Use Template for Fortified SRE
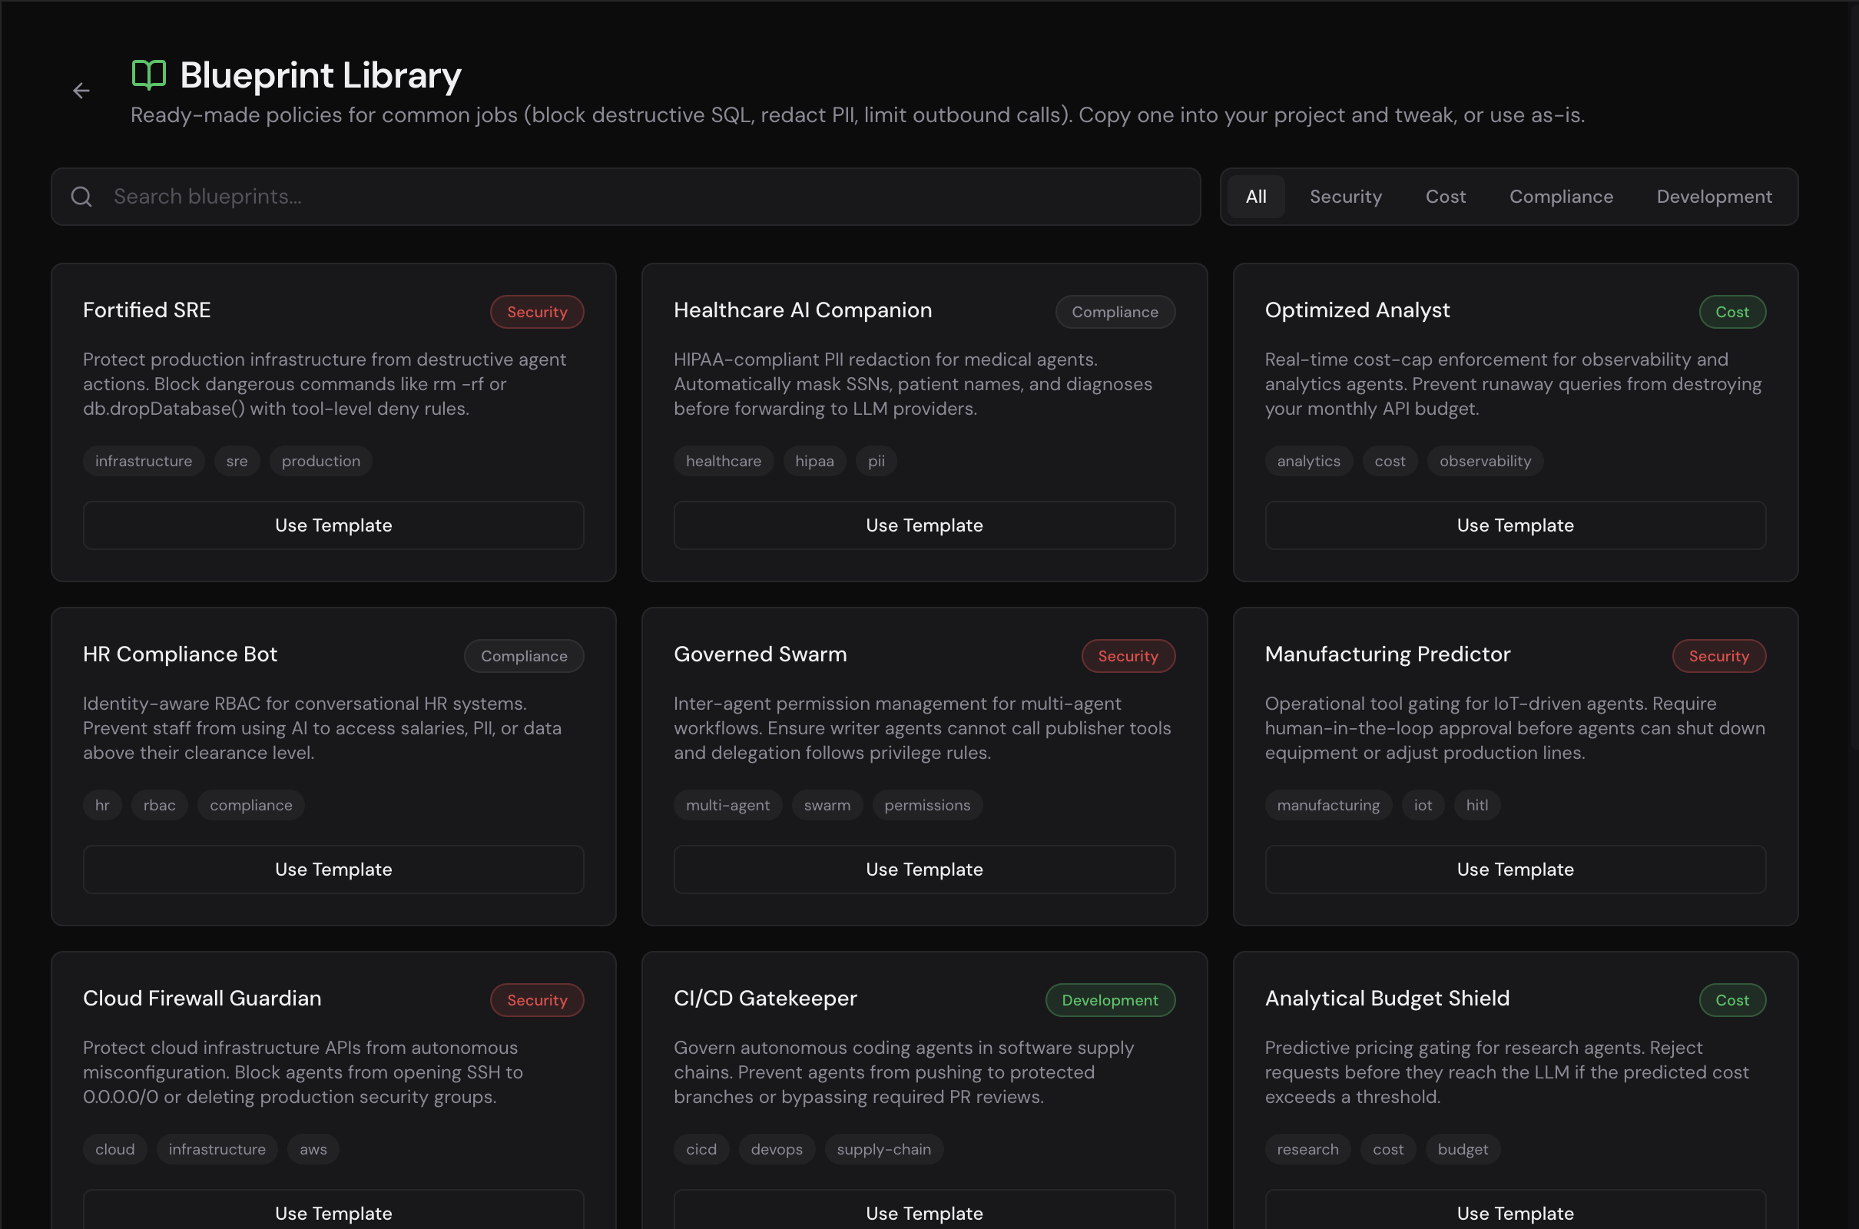This screenshot has height=1229, width=1859. click(x=333, y=525)
